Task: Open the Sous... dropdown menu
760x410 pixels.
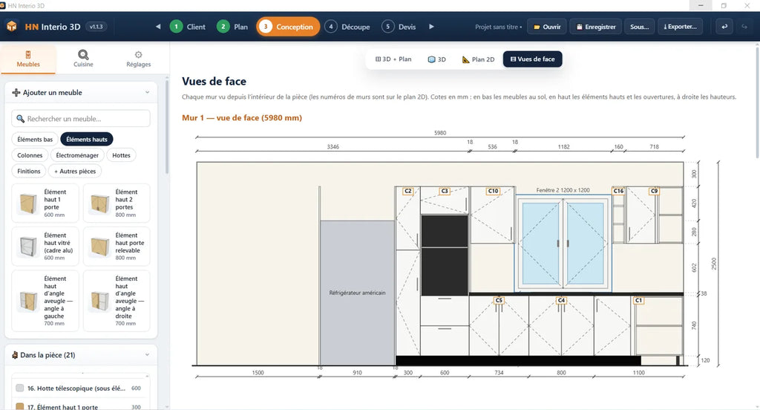Action: pos(639,27)
